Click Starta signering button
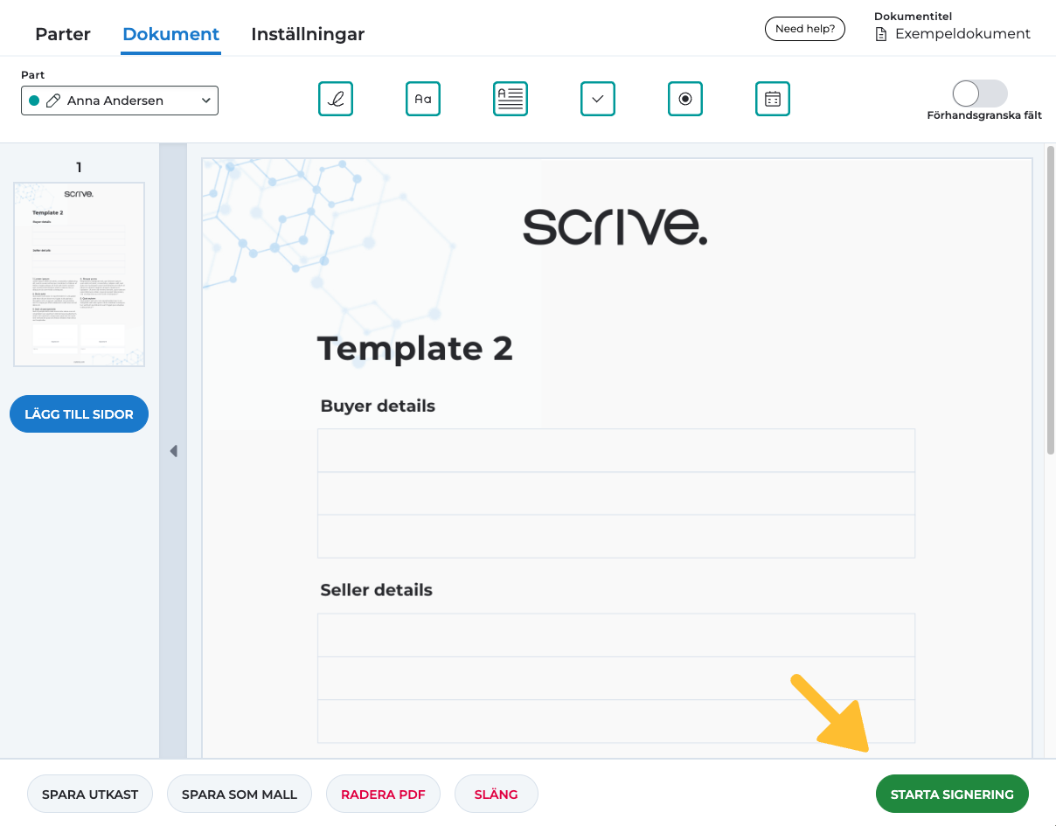This screenshot has width=1056, height=826. pos(952,795)
